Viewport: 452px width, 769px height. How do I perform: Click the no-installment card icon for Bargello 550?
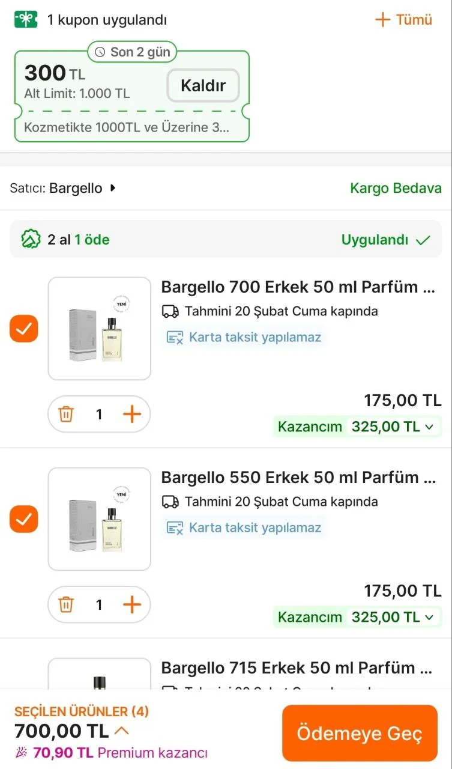click(175, 528)
